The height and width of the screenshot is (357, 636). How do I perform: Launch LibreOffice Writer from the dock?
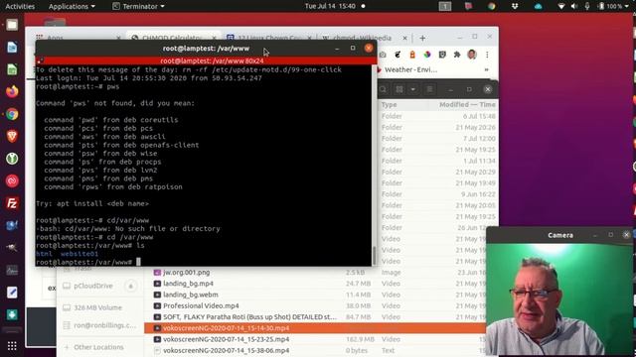[12, 48]
